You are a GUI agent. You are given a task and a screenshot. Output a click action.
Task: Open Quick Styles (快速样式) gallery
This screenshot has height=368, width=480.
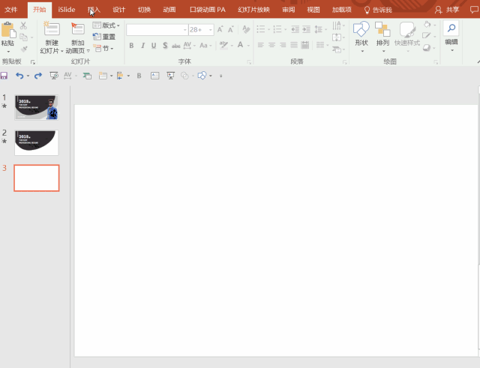(407, 37)
